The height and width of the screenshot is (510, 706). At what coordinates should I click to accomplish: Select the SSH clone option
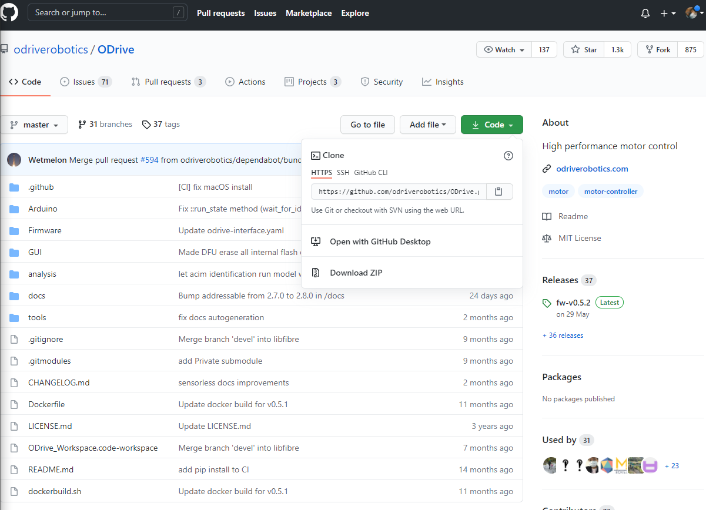(x=343, y=173)
